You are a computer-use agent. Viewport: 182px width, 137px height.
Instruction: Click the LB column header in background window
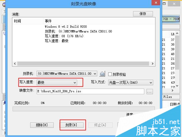click(172, 34)
